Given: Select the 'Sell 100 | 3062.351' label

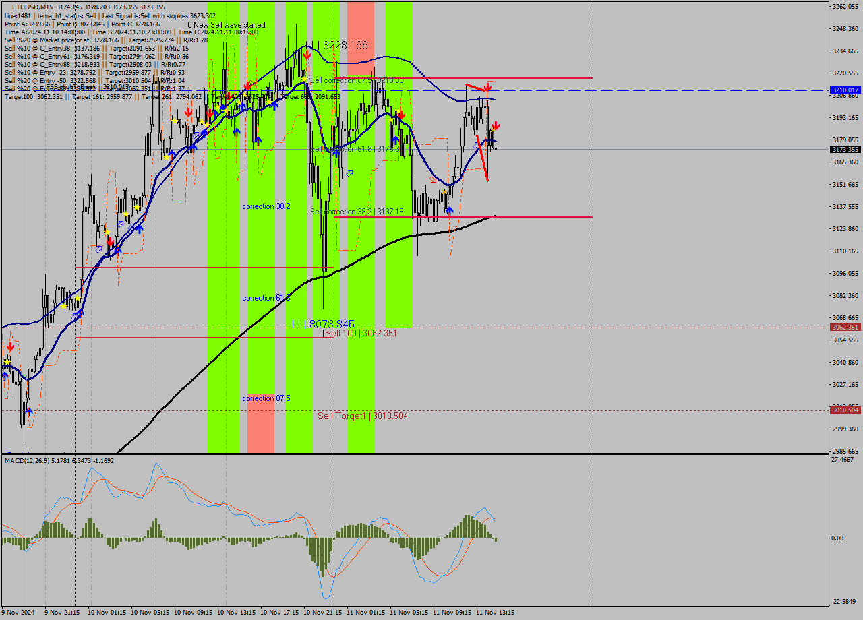Looking at the screenshot, I should pyautogui.click(x=360, y=333).
